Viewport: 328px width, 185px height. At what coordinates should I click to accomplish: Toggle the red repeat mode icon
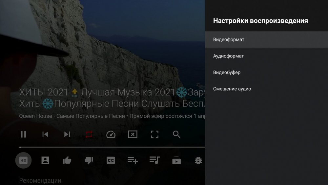pos(89,134)
